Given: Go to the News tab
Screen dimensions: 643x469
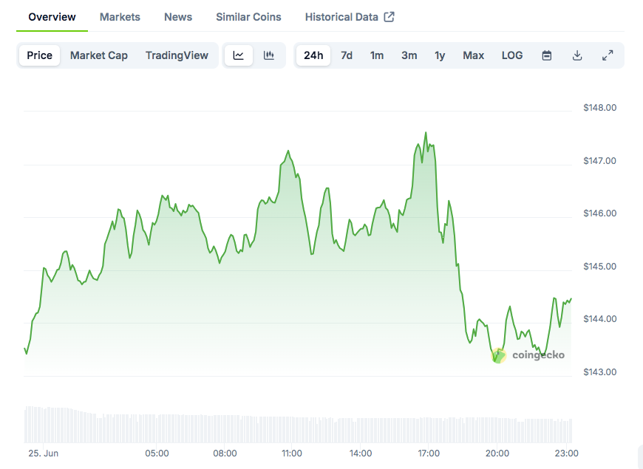Looking at the screenshot, I should point(178,17).
